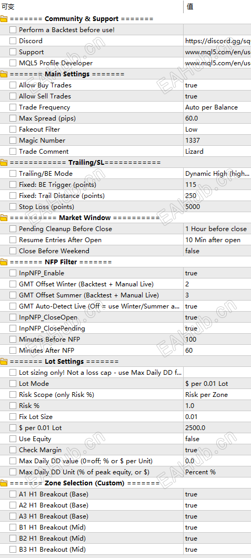Click the Lot Settings folder icon
251x558 pixels.
pyautogui.click(x=4, y=362)
